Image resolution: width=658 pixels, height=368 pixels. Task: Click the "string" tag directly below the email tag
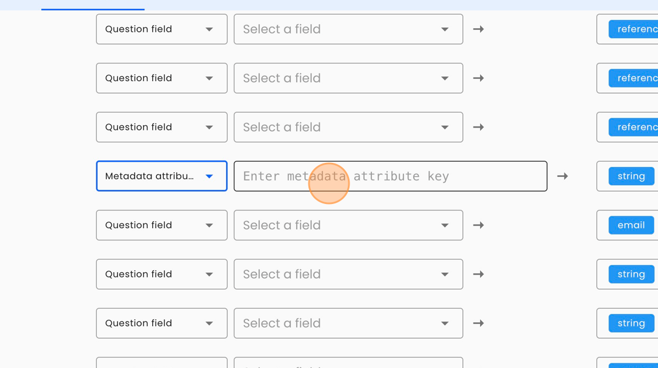point(631,274)
